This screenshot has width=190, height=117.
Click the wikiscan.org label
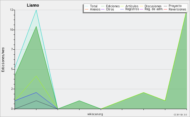[x=95, y=114]
